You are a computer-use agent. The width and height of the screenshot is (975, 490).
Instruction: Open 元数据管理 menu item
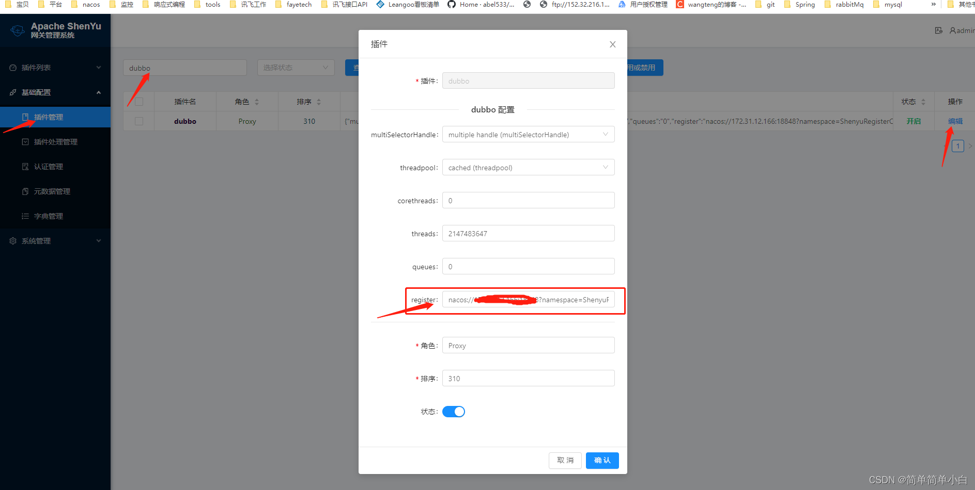point(55,191)
